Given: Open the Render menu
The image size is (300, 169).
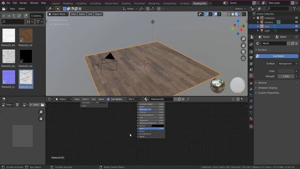Looking at the screenshot, I should click(23, 3).
